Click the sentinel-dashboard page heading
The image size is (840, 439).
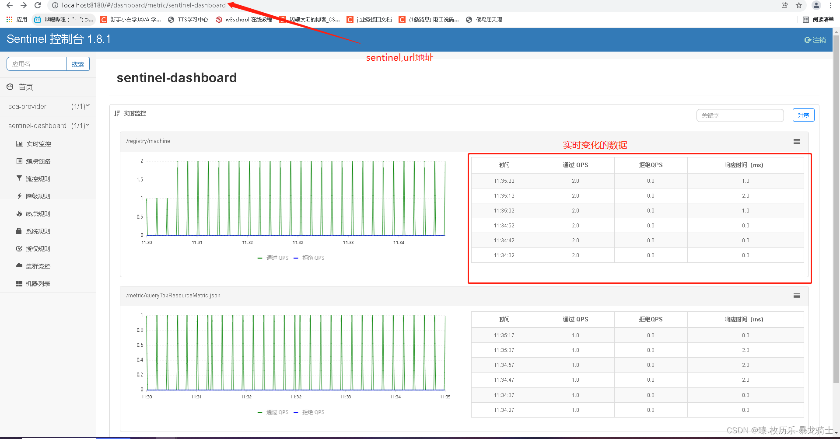click(177, 78)
